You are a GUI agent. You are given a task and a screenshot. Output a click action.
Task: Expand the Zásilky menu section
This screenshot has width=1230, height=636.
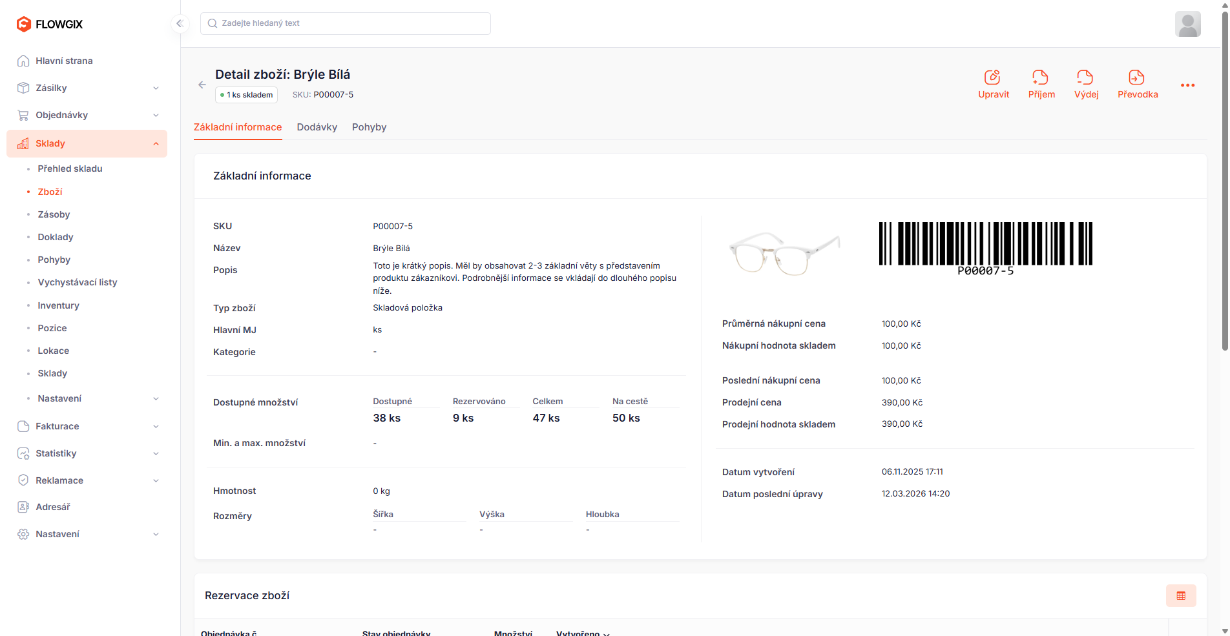pyautogui.click(x=155, y=88)
